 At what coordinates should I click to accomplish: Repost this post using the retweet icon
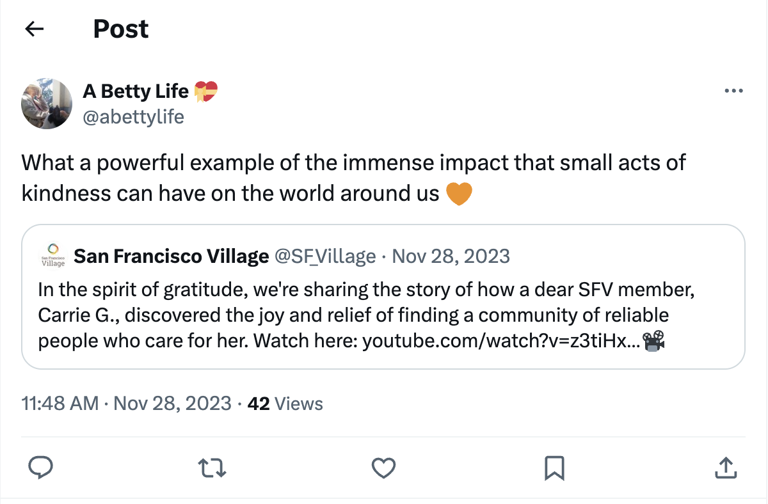[x=212, y=468]
